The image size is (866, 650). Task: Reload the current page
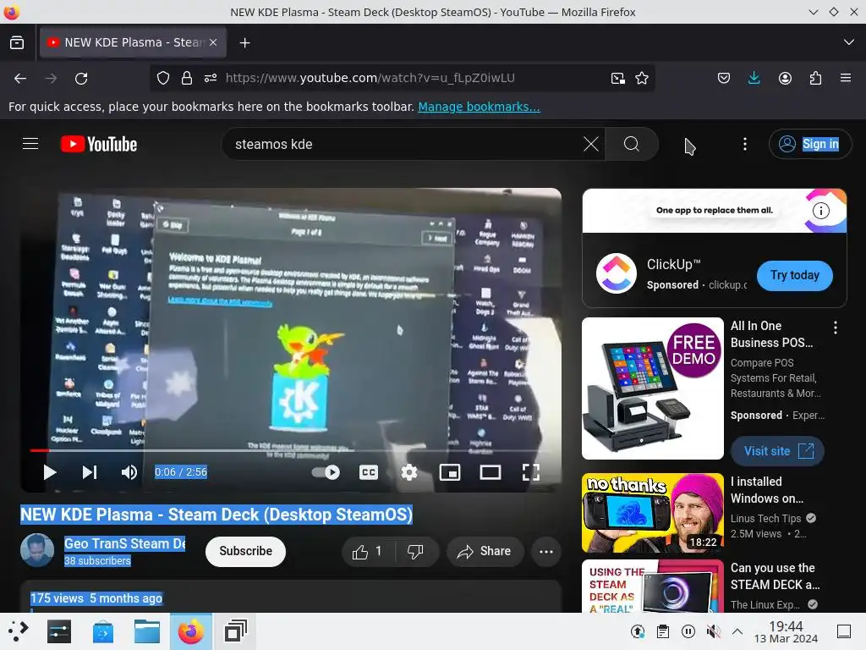(81, 79)
